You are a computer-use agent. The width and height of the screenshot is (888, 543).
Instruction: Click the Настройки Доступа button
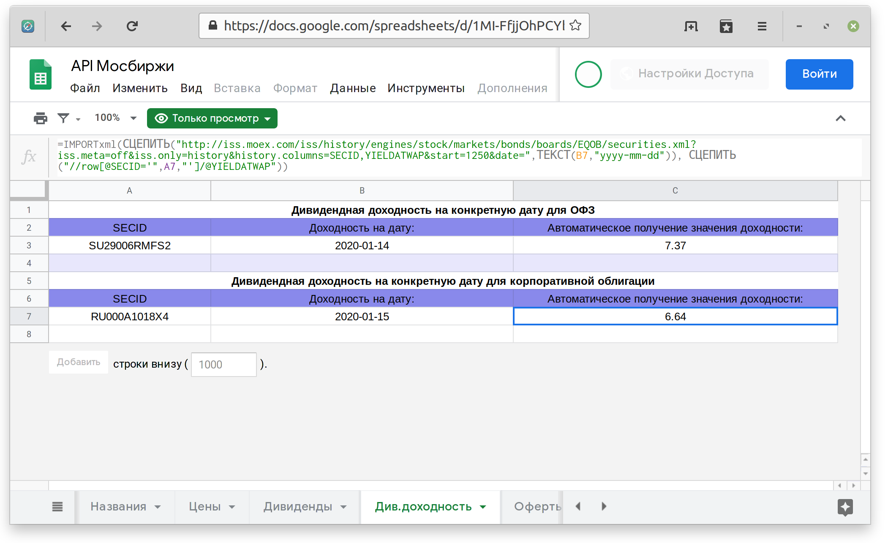(x=689, y=74)
